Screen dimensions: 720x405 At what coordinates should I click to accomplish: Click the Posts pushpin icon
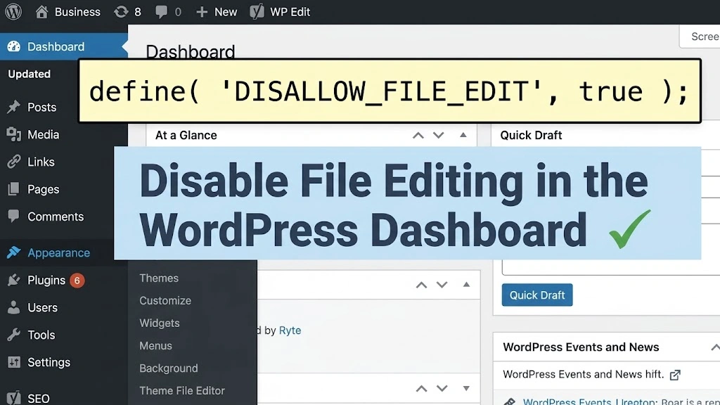14,107
